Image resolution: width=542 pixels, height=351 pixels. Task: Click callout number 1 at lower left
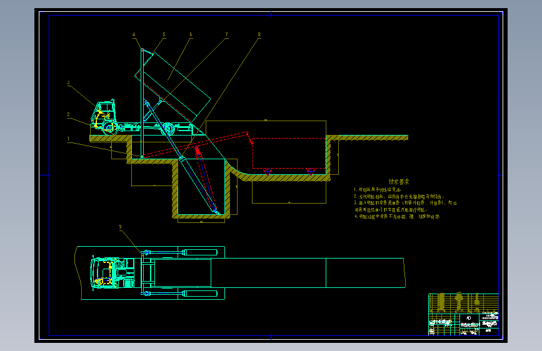point(68,139)
